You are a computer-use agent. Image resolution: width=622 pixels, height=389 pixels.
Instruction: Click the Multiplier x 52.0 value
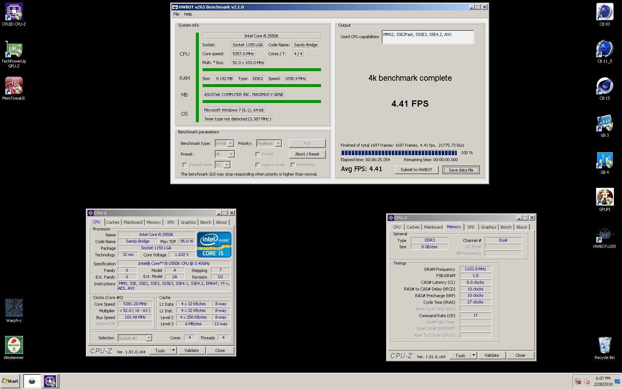click(x=135, y=310)
